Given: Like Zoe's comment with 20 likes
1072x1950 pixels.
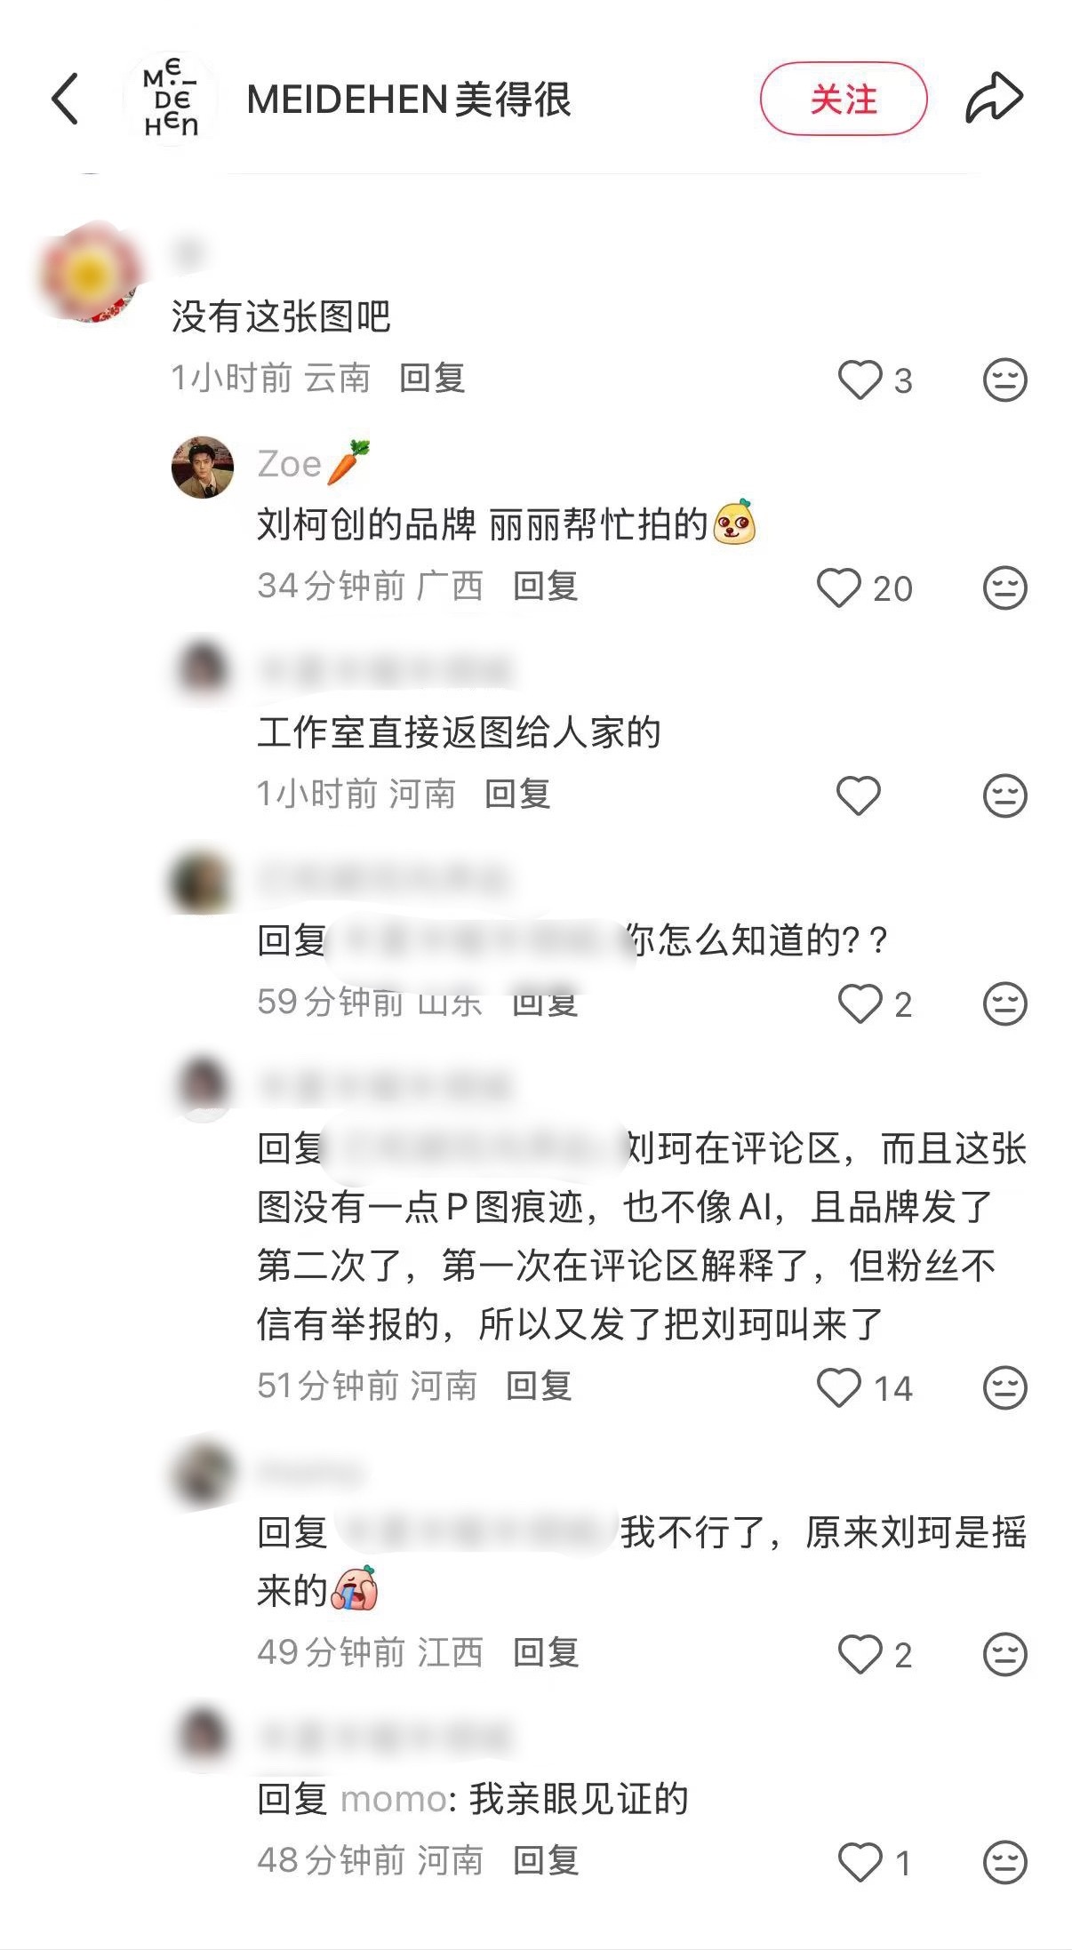Looking at the screenshot, I should 839,587.
